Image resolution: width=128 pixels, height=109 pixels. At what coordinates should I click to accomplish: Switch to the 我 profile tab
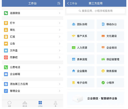(56, 104)
